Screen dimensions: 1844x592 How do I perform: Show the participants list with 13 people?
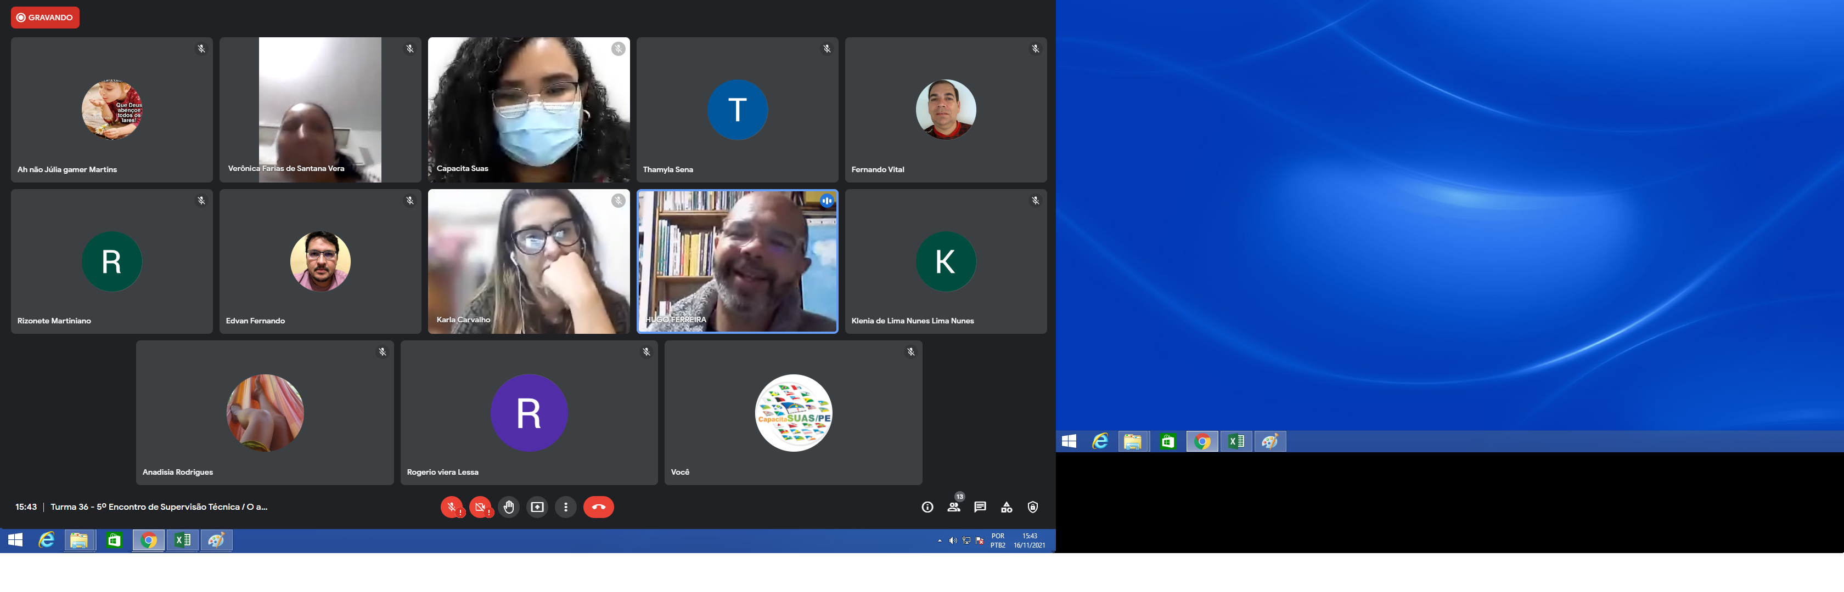tap(953, 507)
